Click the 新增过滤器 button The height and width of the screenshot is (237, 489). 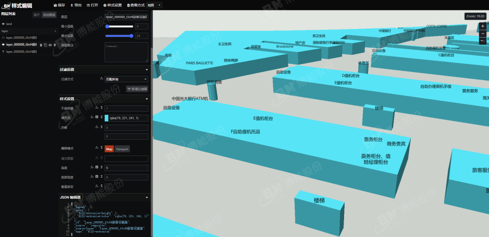(137, 89)
